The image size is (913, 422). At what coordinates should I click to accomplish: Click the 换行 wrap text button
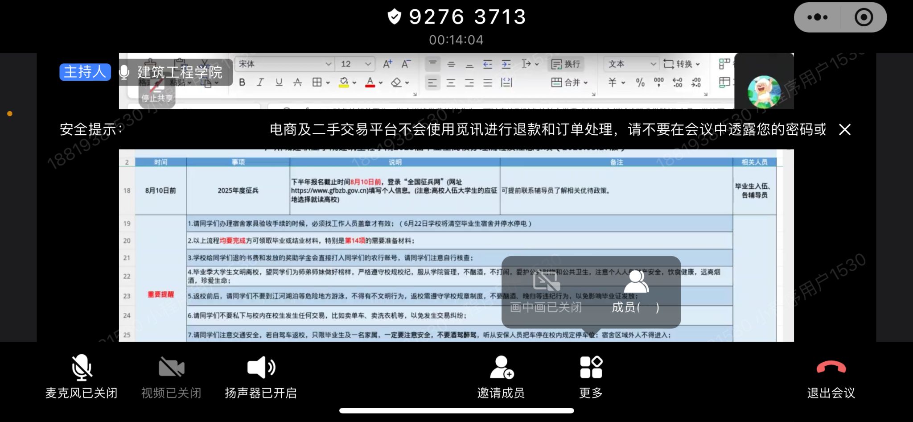coord(566,64)
